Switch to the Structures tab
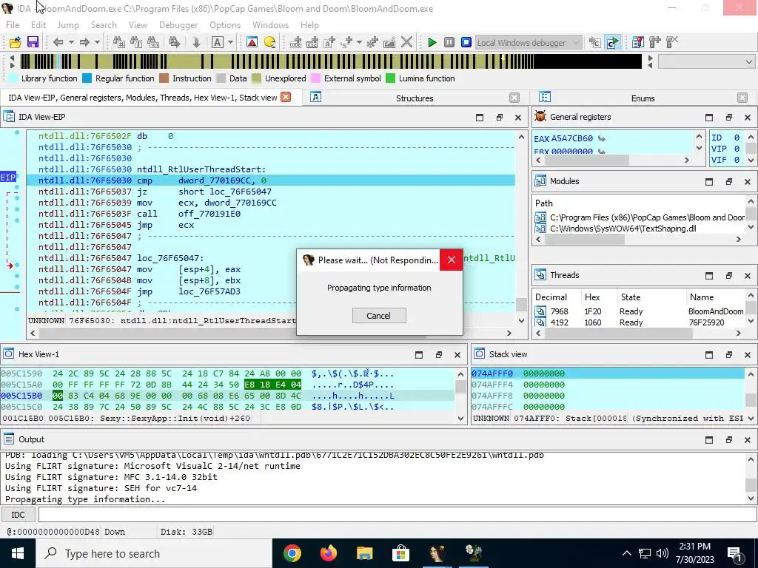The width and height of the screenshot is (758, 568). pyautogui.click(x=415, y=98)
